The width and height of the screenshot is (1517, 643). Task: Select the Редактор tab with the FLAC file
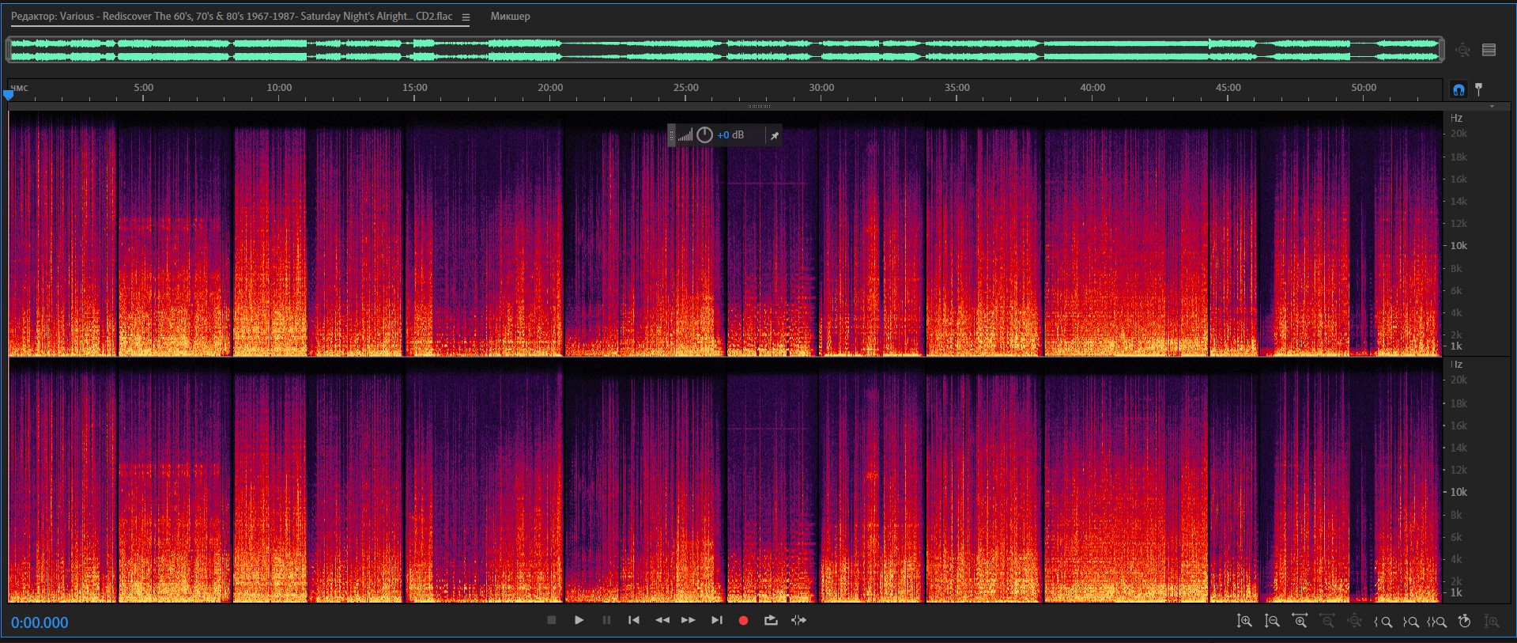[232, 17]
